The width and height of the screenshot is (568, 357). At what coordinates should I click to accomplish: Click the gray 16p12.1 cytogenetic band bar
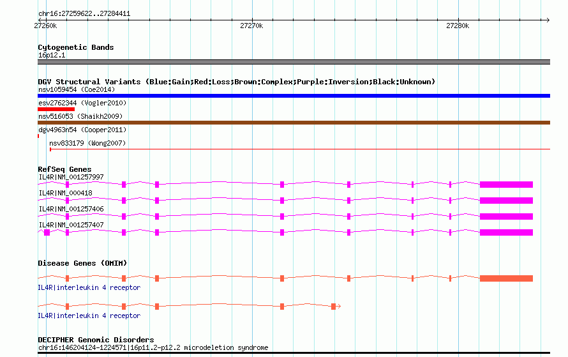pos(294,62)
